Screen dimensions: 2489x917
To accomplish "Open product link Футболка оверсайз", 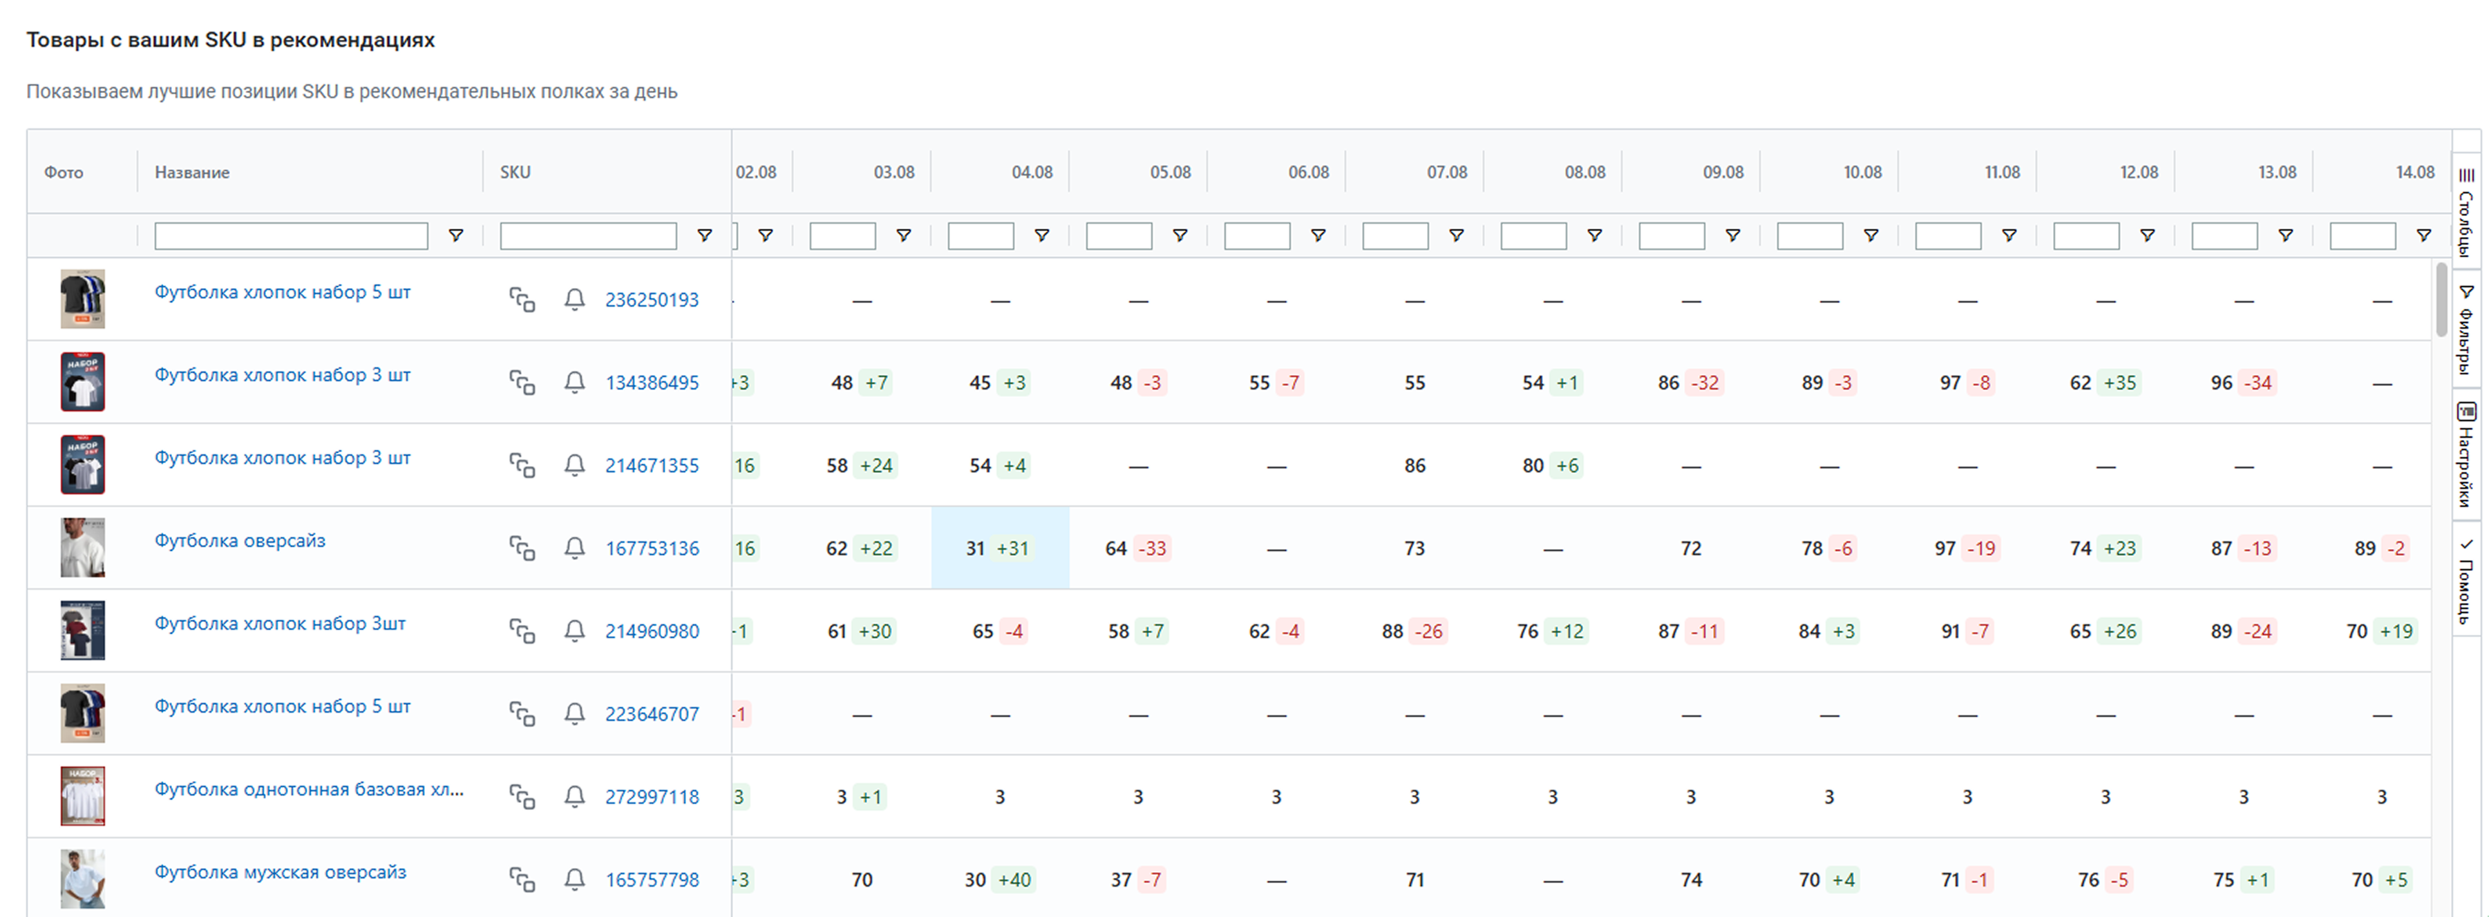I will pos(240,541).
